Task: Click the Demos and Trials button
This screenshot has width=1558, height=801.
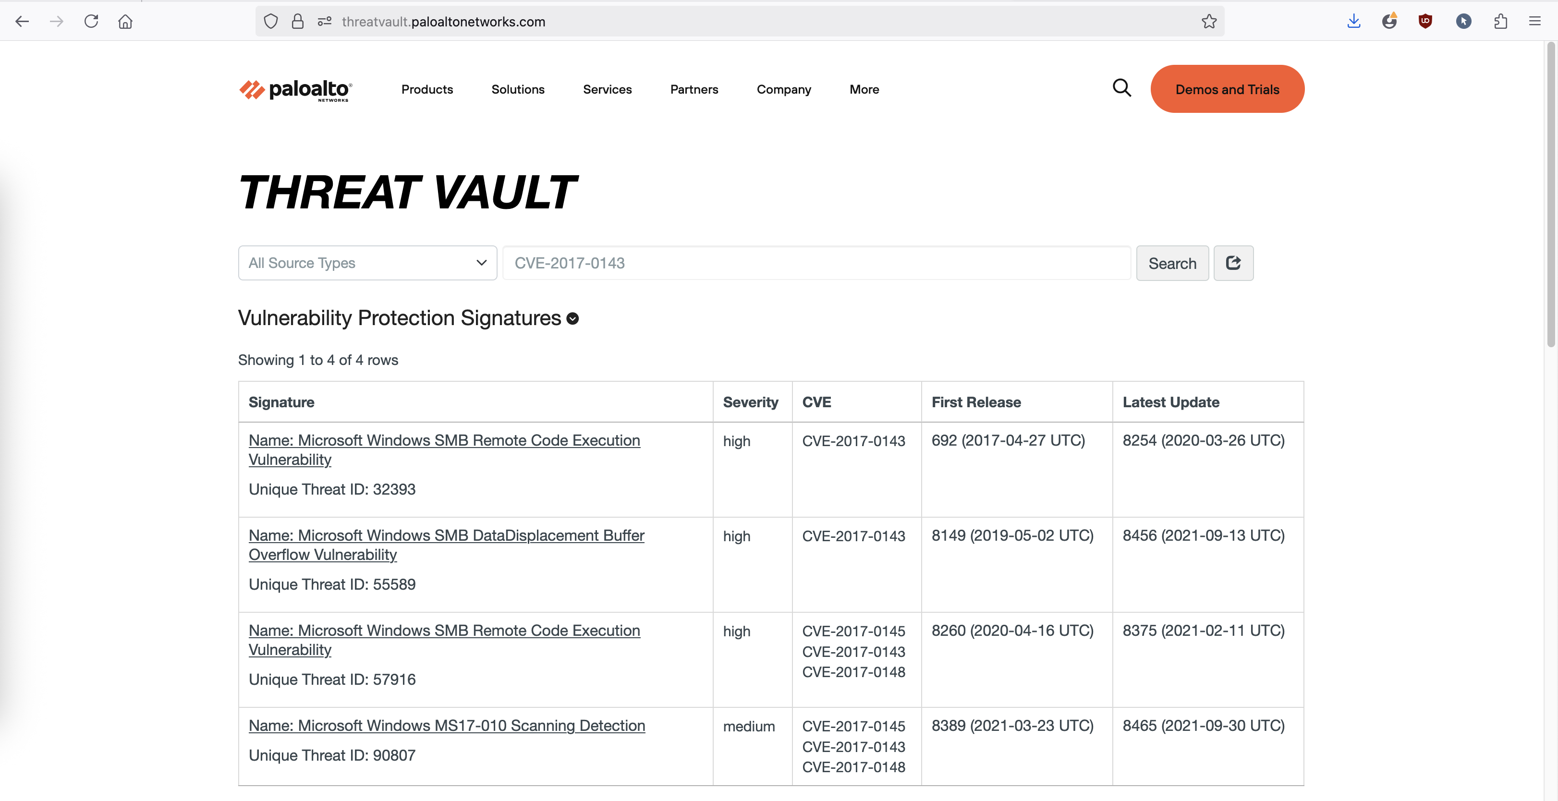Action: click(1227, 89)
